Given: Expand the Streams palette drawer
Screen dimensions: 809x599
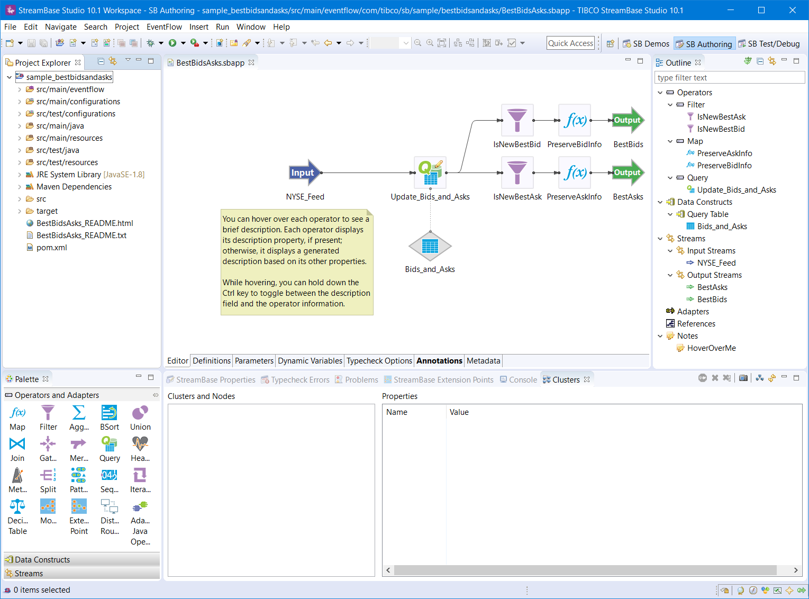Looking at the screenshot, I should coord(82,573).
